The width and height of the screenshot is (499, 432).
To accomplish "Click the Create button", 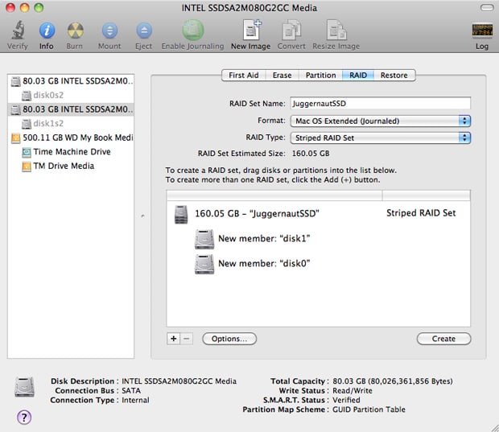I will [x=443, y=339].
